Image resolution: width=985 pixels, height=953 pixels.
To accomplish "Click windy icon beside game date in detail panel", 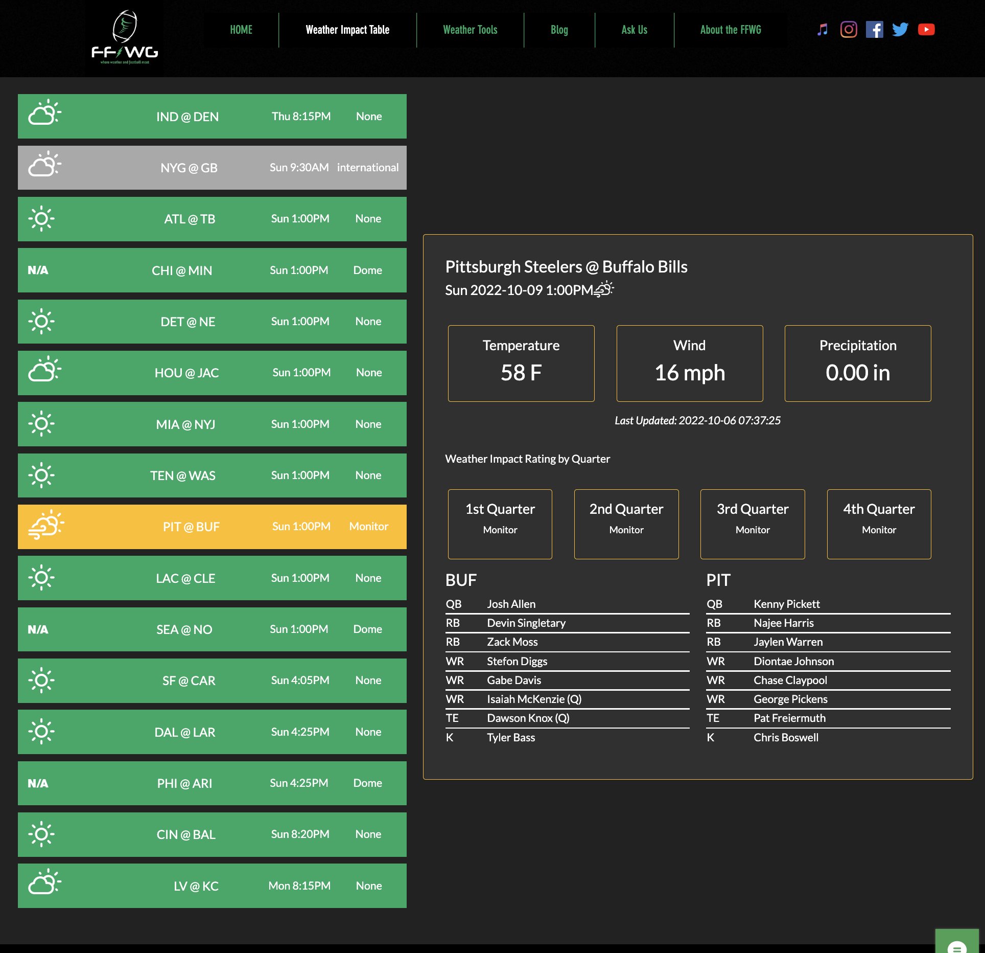I will click(604, 289).
